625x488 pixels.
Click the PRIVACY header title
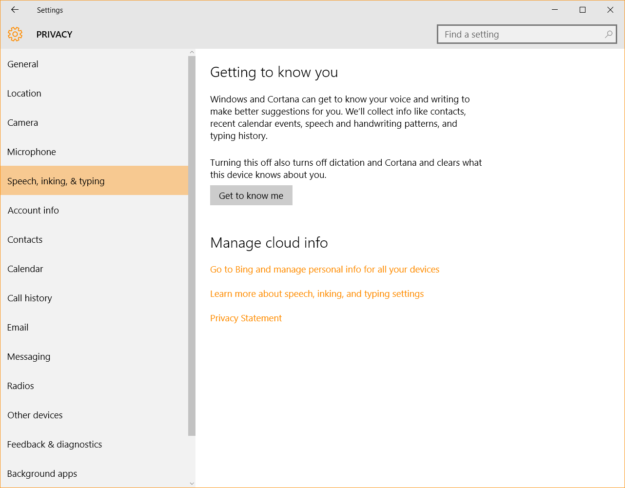click(x=54, y=35)
